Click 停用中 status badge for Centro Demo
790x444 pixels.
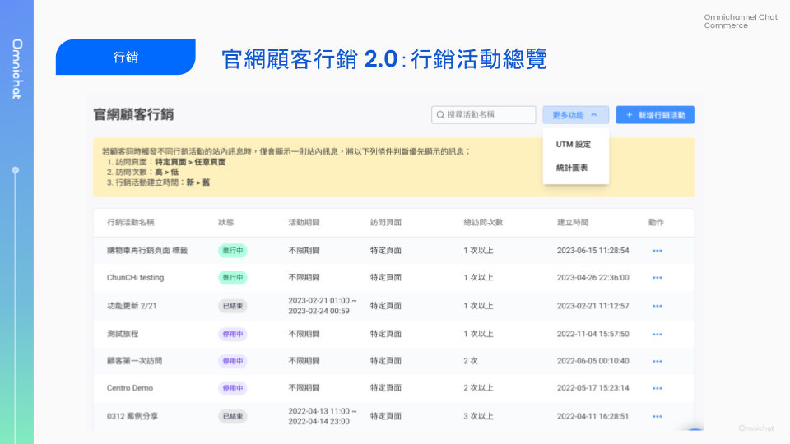pyautogui.click(x=233, y=389)
